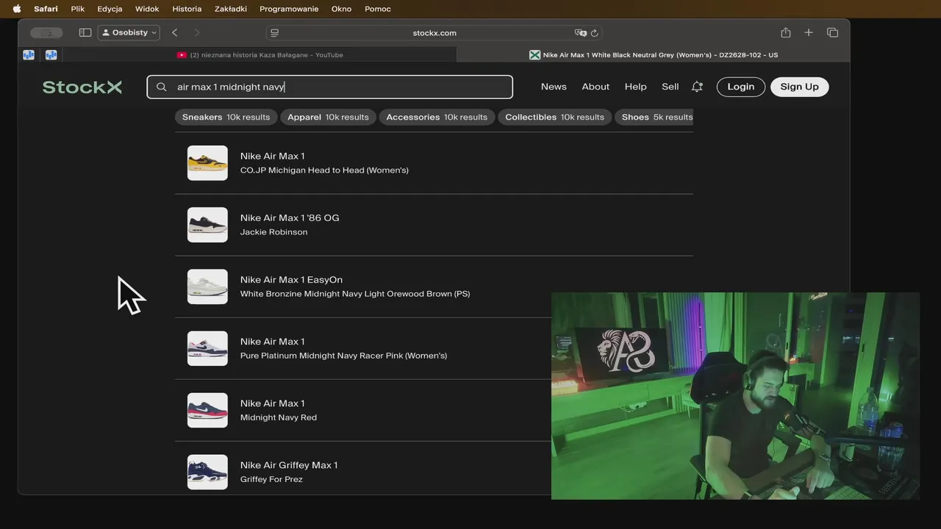Click the search magnifier icon

[162, 87]
